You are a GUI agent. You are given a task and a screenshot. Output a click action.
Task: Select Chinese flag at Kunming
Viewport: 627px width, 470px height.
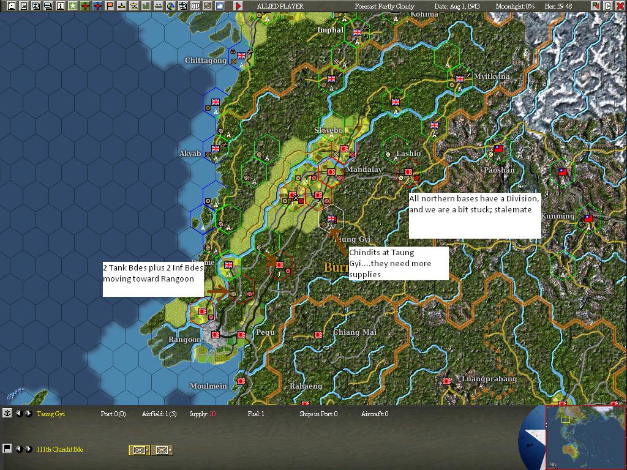click(x=588, y=218)
